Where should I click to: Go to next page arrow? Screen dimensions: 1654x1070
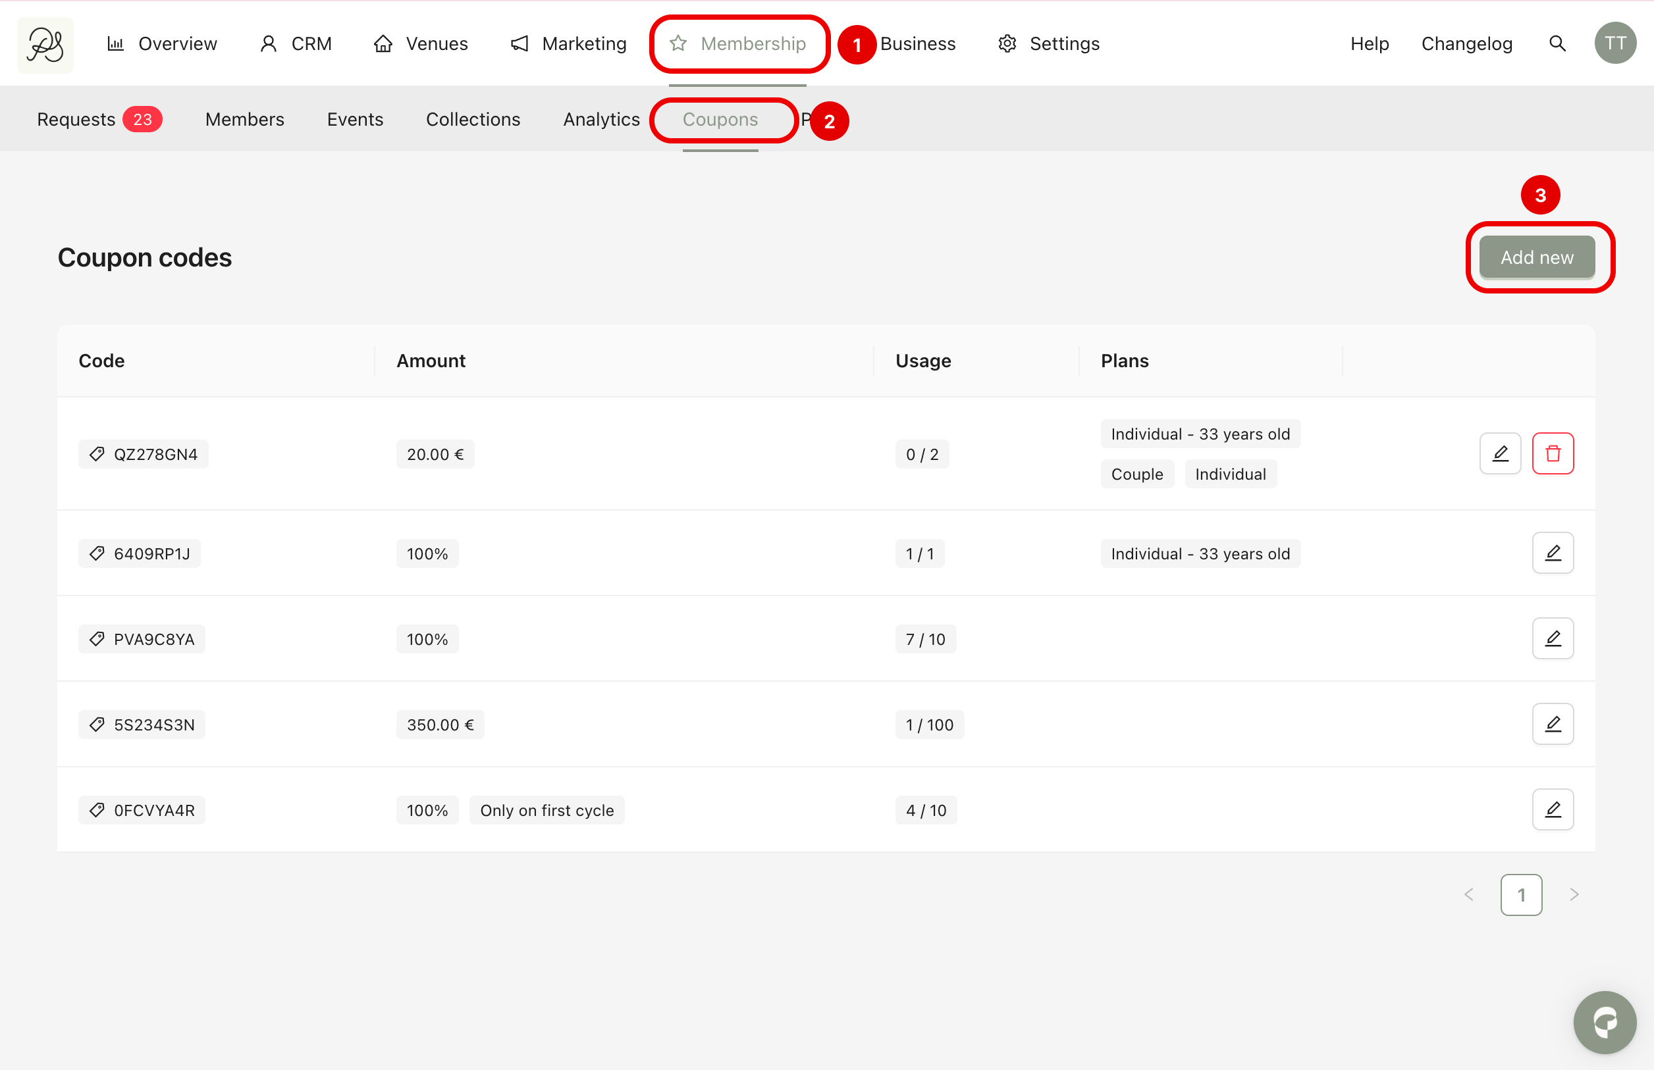click(x=1574, y=894)
